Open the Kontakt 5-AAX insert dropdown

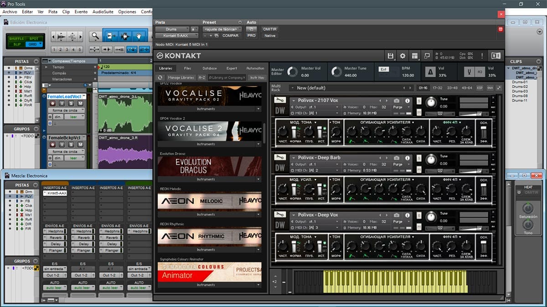point(177,35)
